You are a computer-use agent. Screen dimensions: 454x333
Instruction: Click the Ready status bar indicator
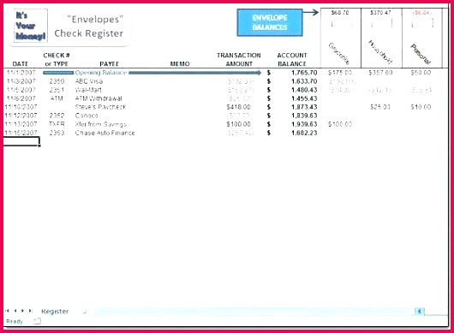(15, 321)
